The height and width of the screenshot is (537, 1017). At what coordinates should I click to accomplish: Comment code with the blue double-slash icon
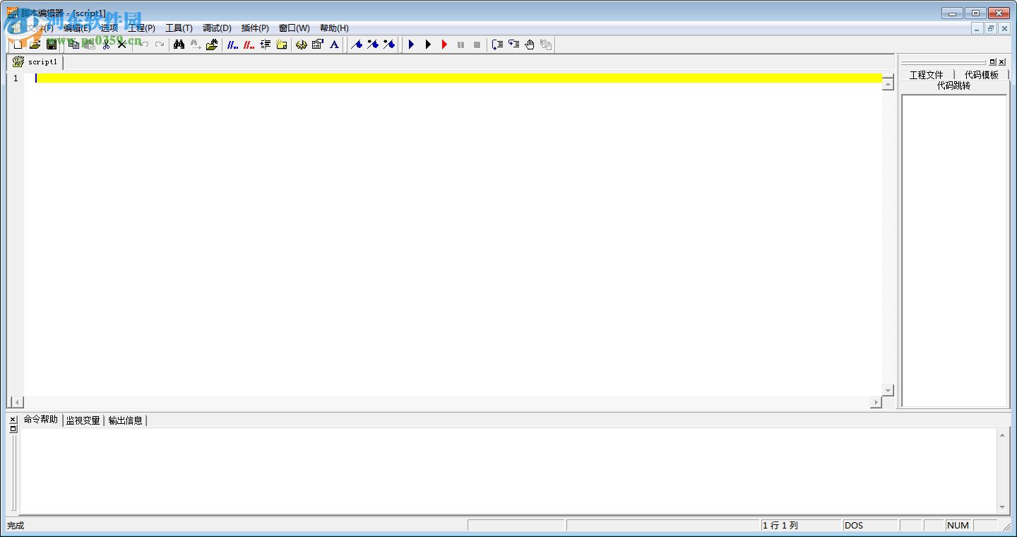coord(232,45)
